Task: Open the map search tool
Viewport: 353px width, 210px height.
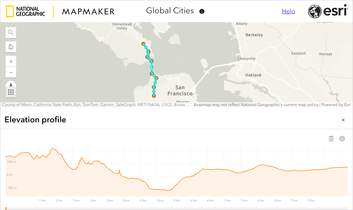Action: 11,32
